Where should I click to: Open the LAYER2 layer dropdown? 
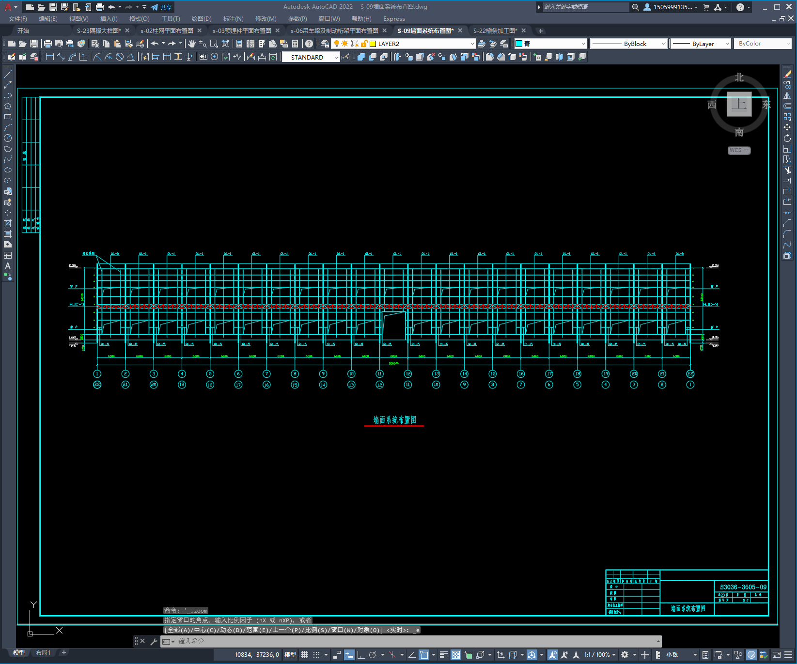(472, 44)
